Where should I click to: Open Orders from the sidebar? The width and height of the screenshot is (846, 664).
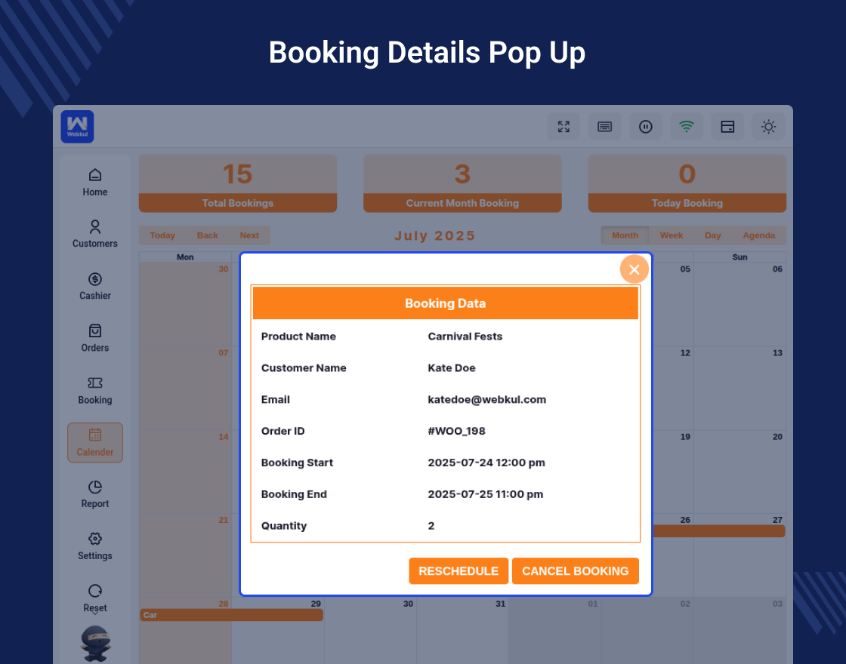tap(95, 338)
